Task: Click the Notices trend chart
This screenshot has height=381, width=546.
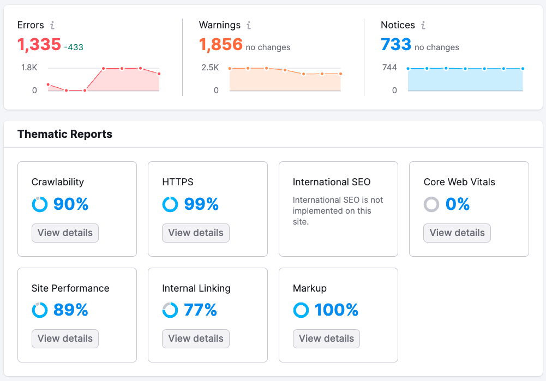Action: tap(465, 79)
